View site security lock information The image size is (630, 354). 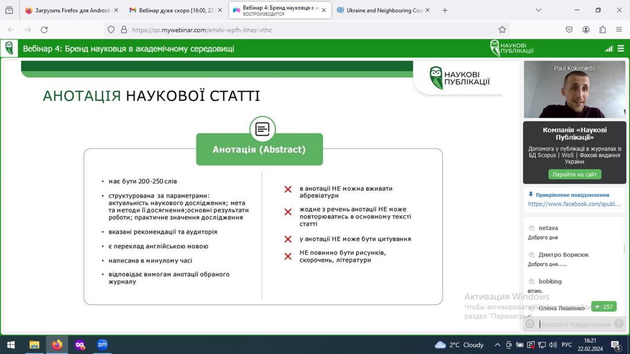(124, 30)
